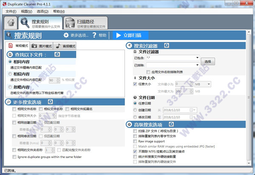Image resolution: width=255 pixels, height=175 pixels.
Task: Click the question mark 帮助 icon
Action: point(94,35)
